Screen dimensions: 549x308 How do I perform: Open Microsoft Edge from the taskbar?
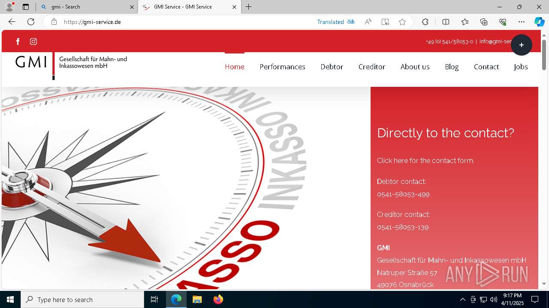pos(176,299)
